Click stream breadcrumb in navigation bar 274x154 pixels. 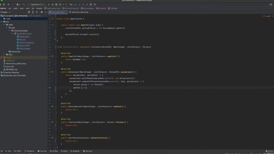point(39,9)
